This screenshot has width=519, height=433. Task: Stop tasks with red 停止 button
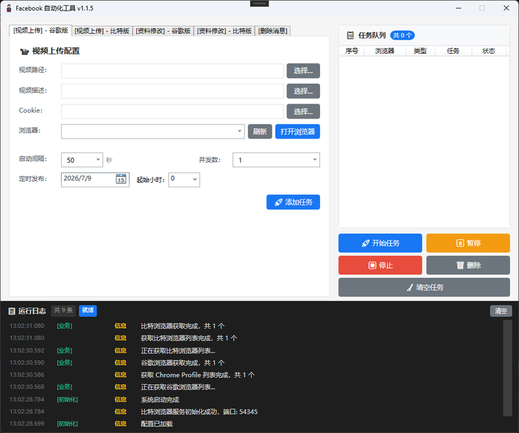380,265
